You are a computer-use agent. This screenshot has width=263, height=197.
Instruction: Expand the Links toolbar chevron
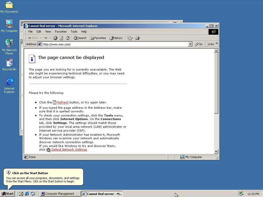[217, 43]
